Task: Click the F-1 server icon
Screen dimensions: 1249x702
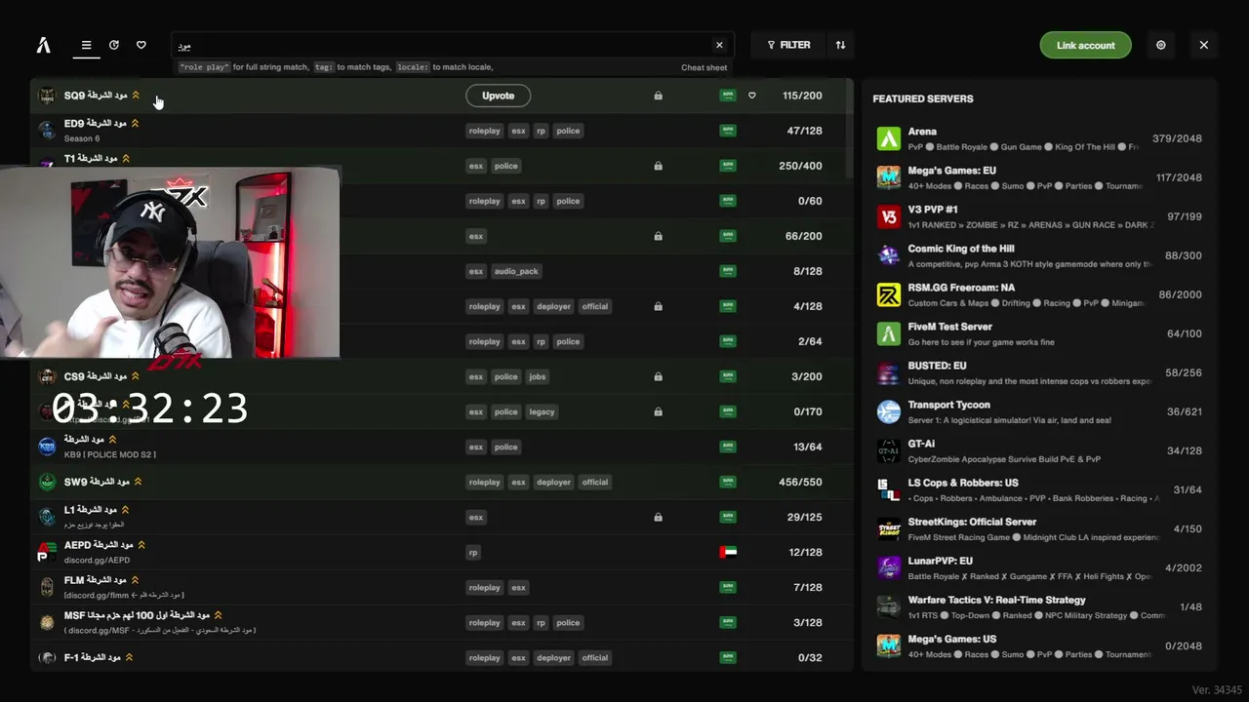Action: point(47,657)
